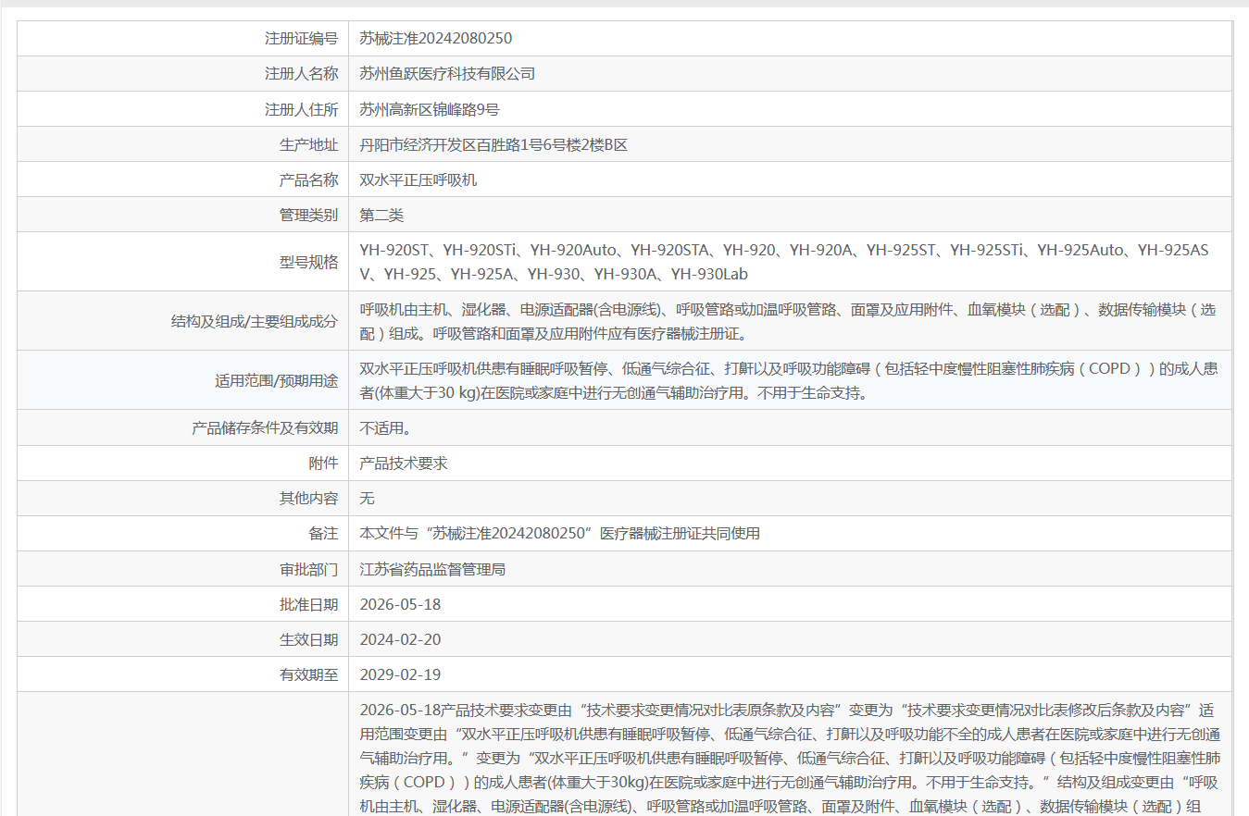The height and width of the screenshot is (816, 1249).
Task: Click the 生产地址 row label
Action: click(x=309, y=144)
